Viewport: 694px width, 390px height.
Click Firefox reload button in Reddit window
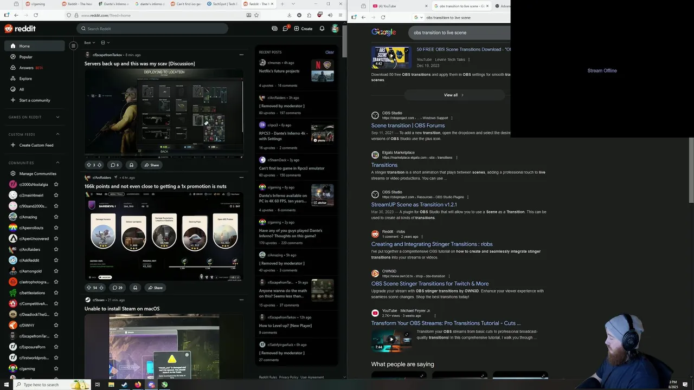36,15
